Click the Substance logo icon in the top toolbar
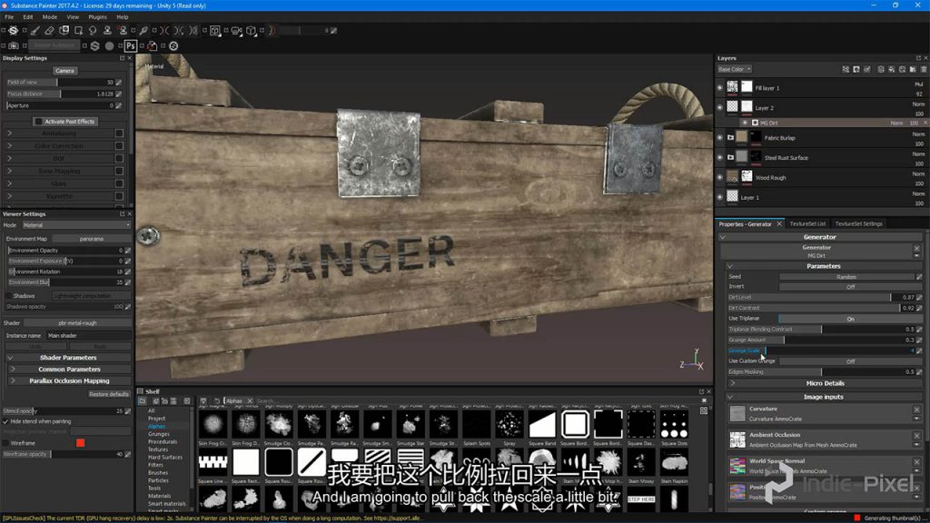Viewport: 930px width, 523px height. click(13, 30)
